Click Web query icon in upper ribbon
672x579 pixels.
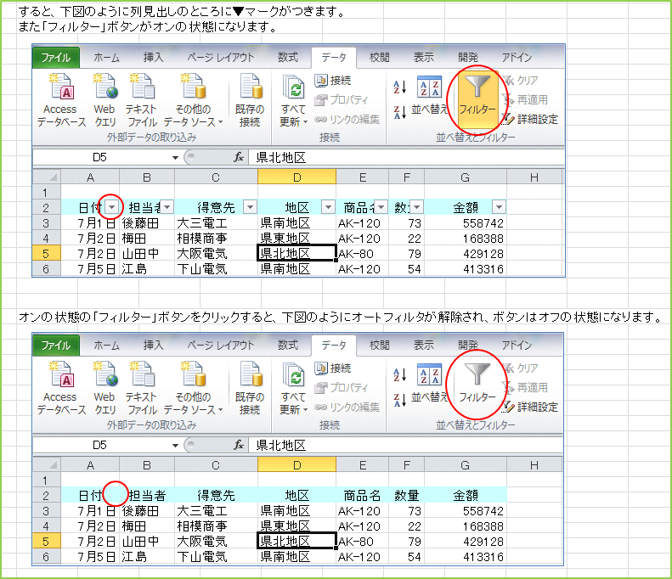click(x=105, y=86)
